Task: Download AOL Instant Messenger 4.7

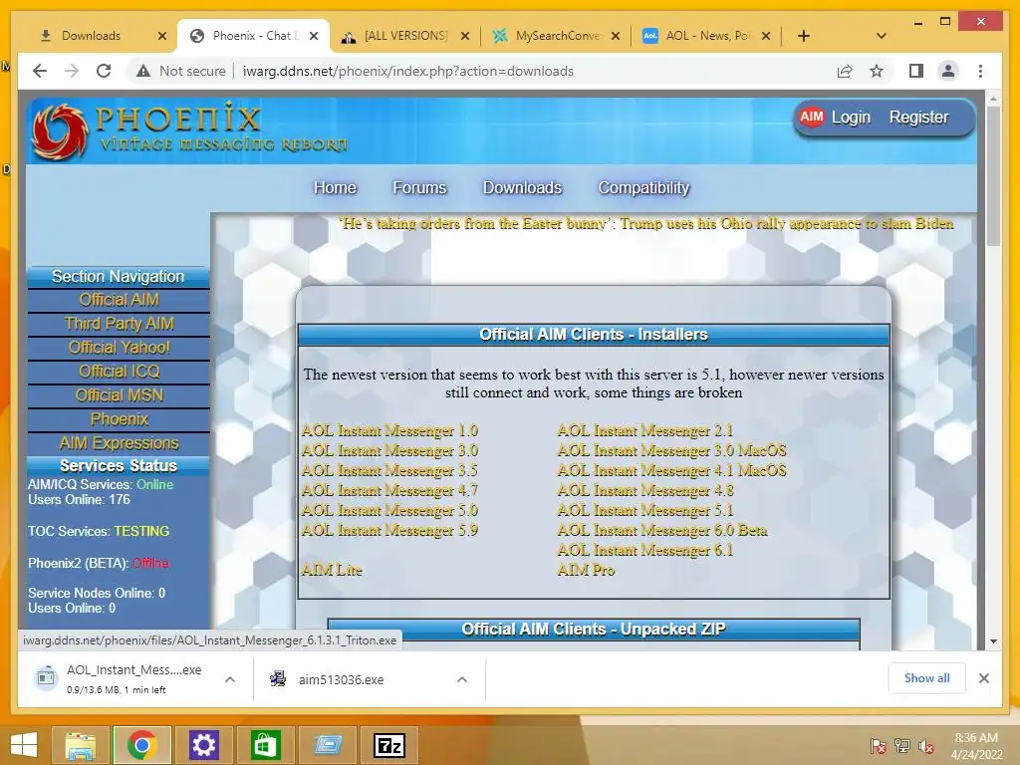Action: pos(389,490)
